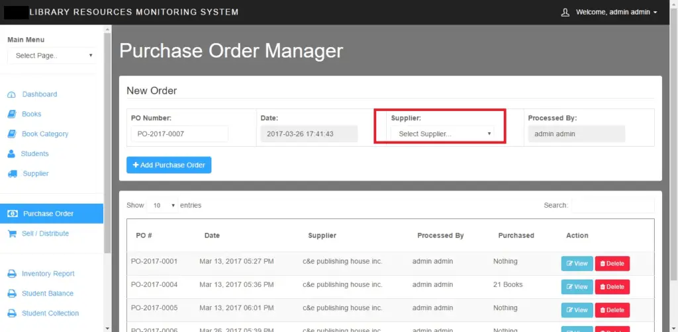Sort table by Purchased column

pos(516,235)
